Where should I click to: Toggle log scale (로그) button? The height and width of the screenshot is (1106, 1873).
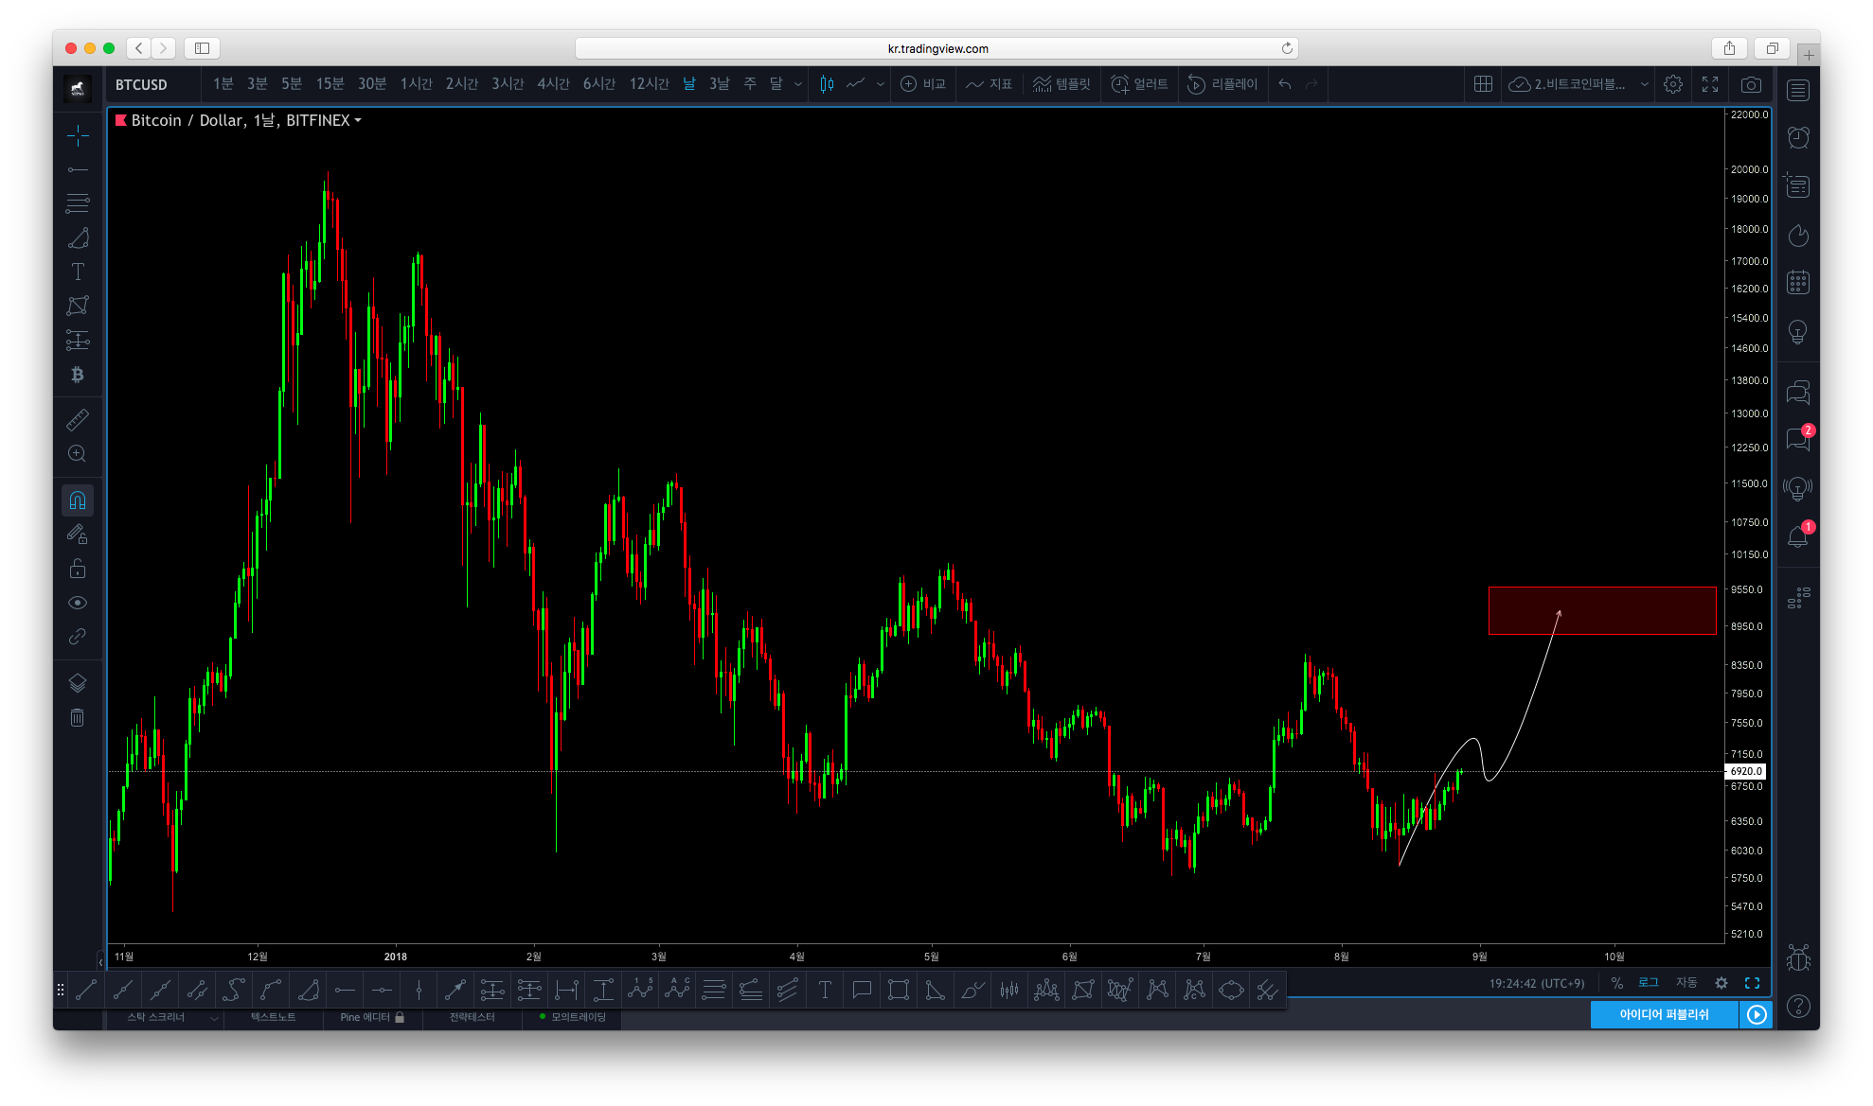(x=1649, y=983)
